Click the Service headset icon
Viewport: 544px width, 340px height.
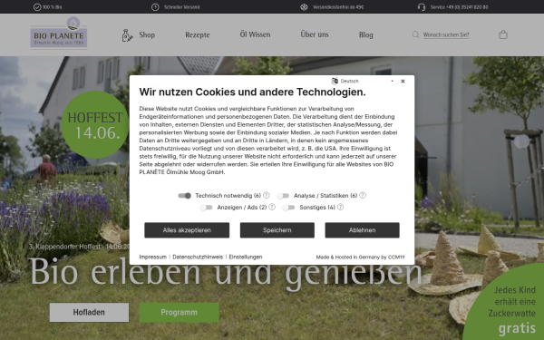pyautogui.click(x=422, y=7)
